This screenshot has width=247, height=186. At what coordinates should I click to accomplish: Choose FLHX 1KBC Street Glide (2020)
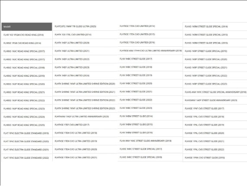click(x=136, y=84)
